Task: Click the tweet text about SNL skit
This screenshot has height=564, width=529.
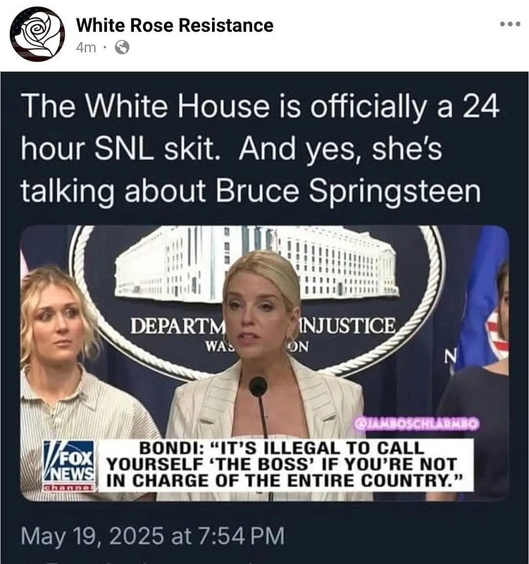Action: [x=260, y=148]
